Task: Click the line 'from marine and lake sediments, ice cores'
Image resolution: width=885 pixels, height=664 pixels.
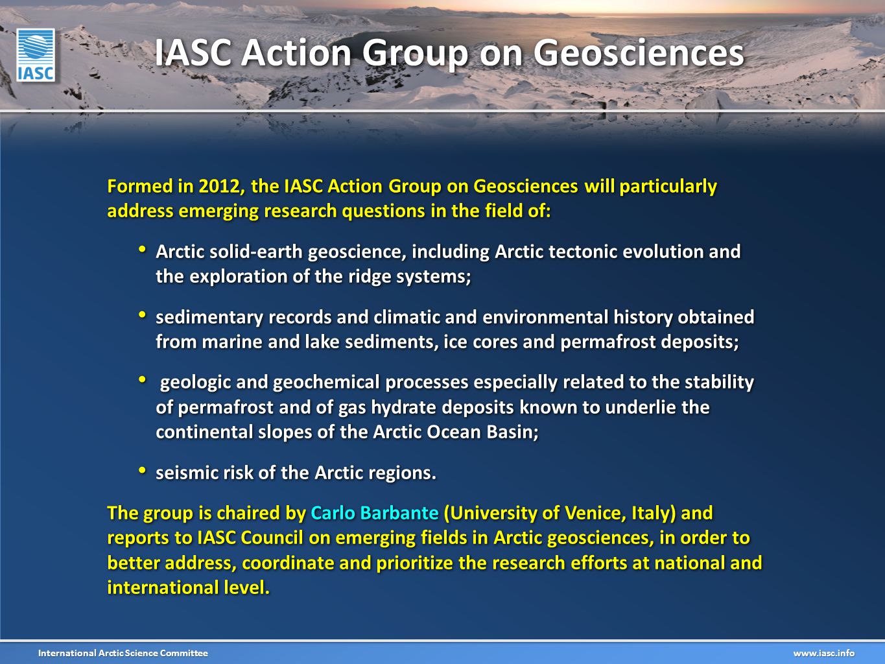Action: [447, 342]
